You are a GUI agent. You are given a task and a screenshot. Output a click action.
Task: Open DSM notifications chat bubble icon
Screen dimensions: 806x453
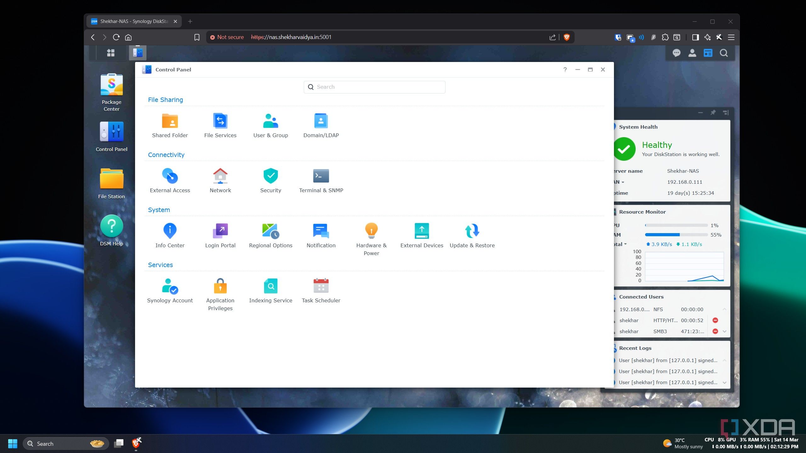tap(676, 53)
